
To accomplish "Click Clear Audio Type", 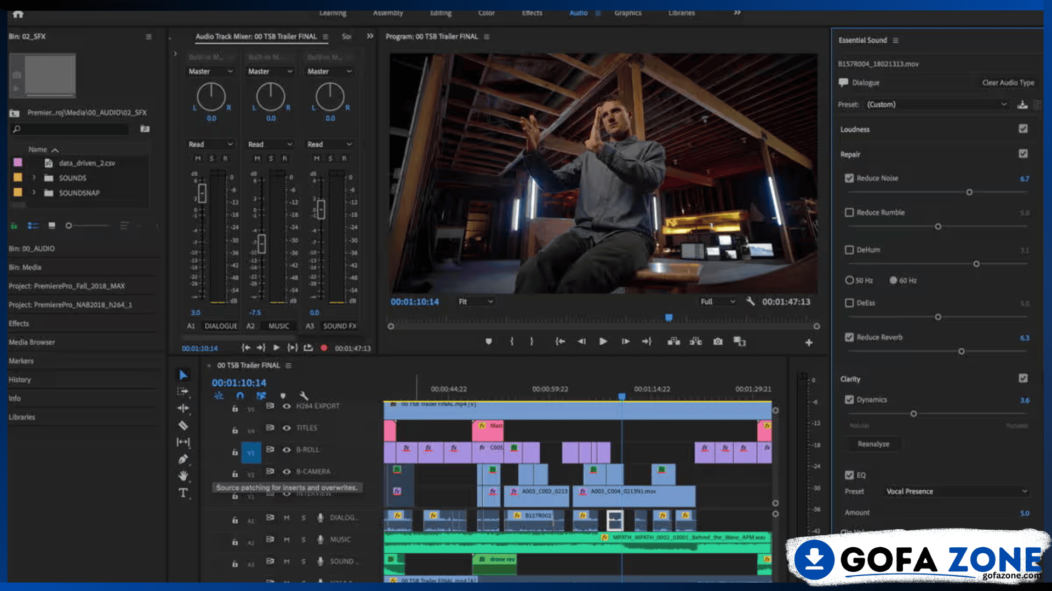I will [1008, 83].
